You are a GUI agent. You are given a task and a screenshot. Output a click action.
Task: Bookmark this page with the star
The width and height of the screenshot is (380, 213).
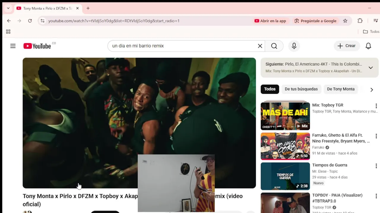click(345, 21)
